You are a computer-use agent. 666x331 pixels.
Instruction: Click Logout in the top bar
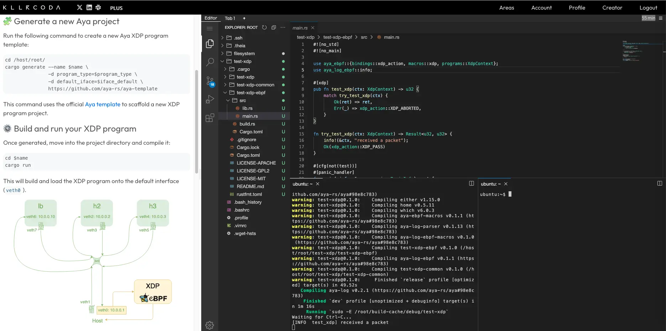click(648, 8)
